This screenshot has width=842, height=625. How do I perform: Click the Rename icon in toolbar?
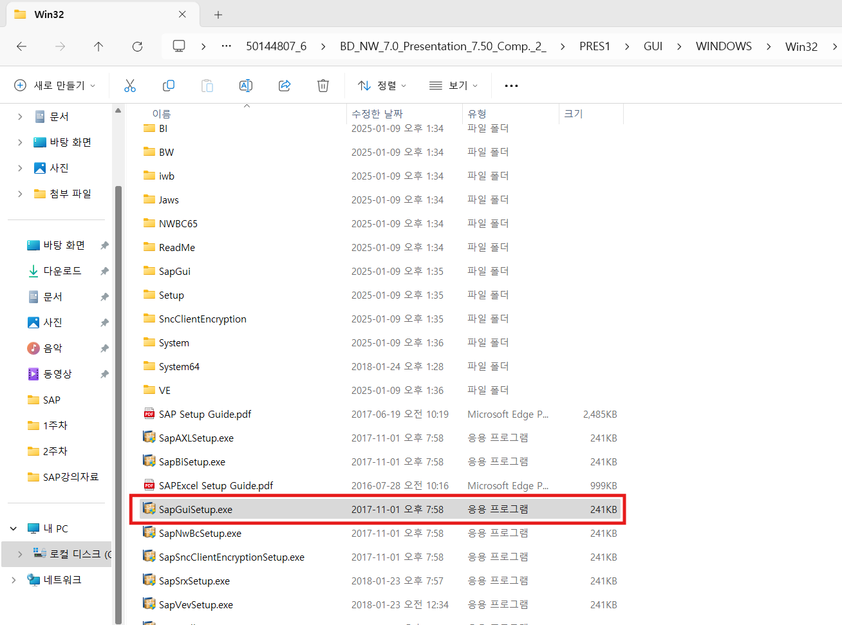pos(246,86)
